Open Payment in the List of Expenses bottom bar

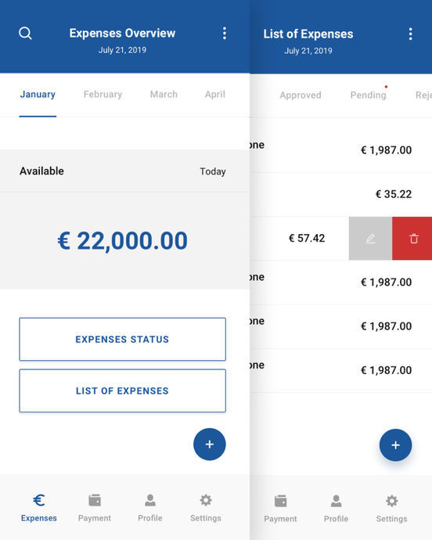pyautogui.click(x=280, y=509)
